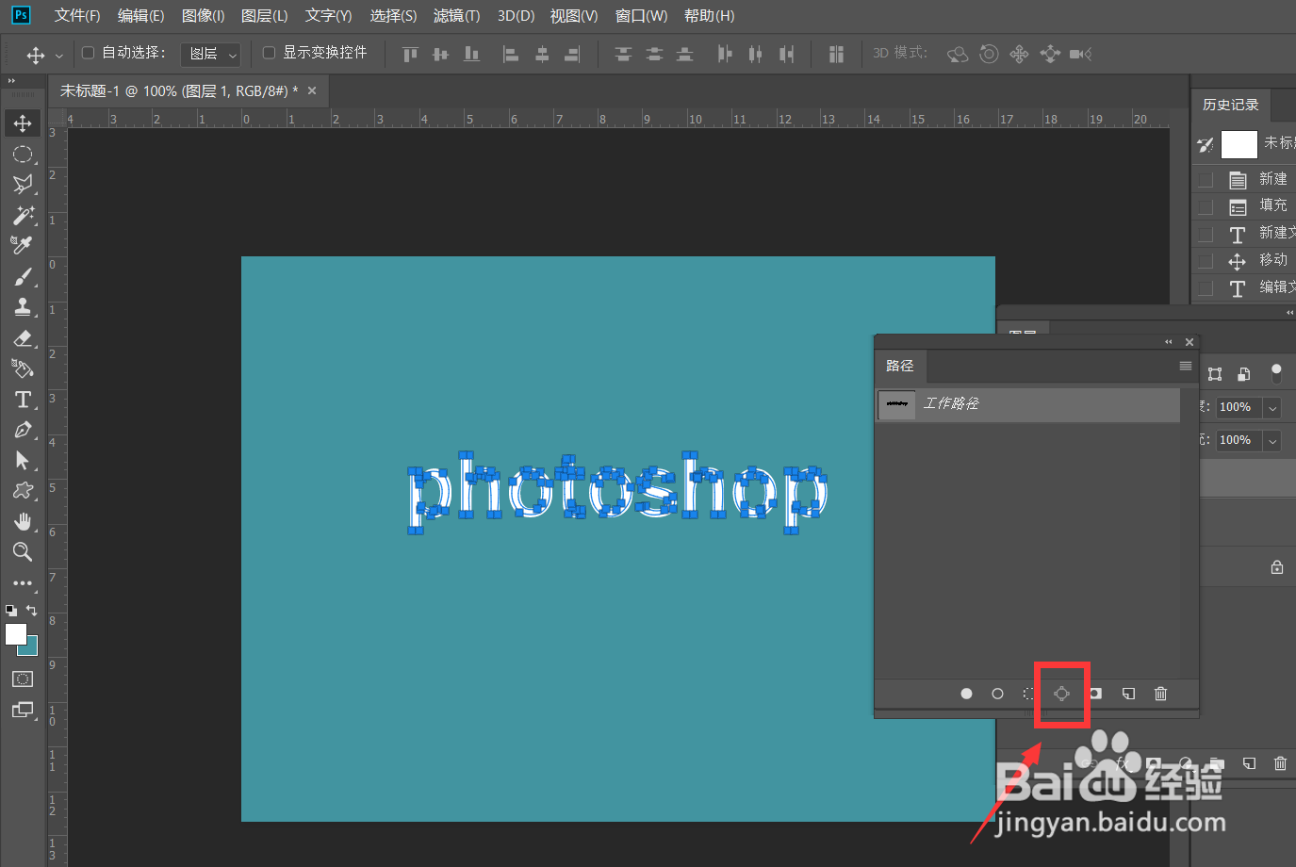Enable the Auto-Select (自动选择) checkbox
Image resolution: width=1296 pixels, height=867 pixels.
pyautogui.click(x=89, y=53)
